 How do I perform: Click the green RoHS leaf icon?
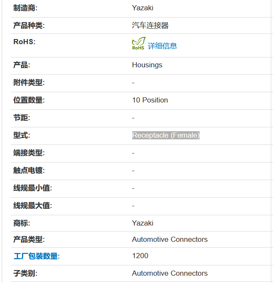pyautogui.click(x=139, y=43)
